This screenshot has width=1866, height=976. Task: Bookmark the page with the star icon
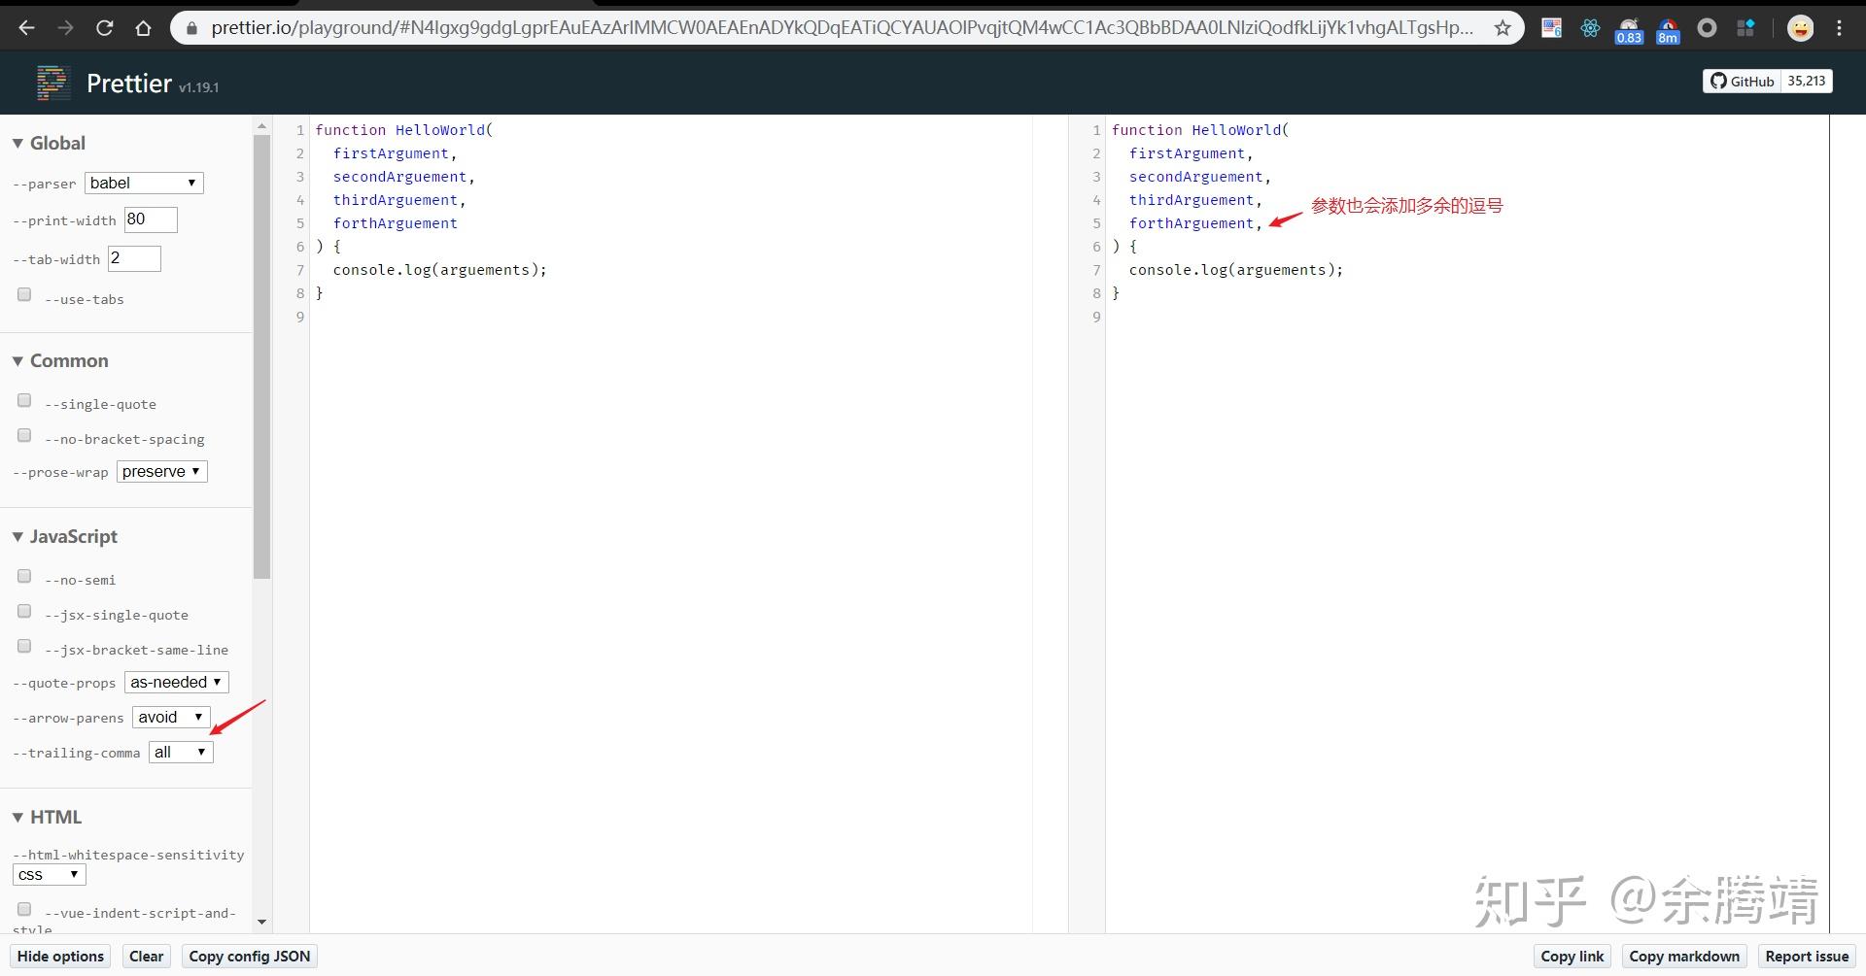click(x=1503, y=28)
